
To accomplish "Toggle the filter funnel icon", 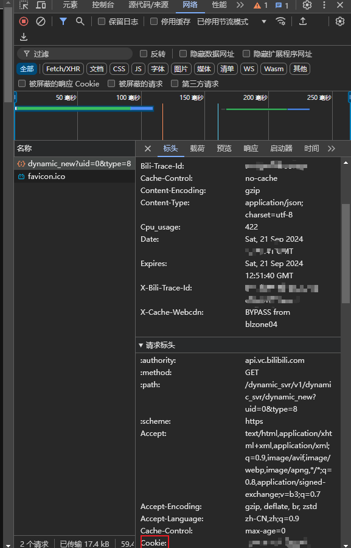I will pos(63,22).
